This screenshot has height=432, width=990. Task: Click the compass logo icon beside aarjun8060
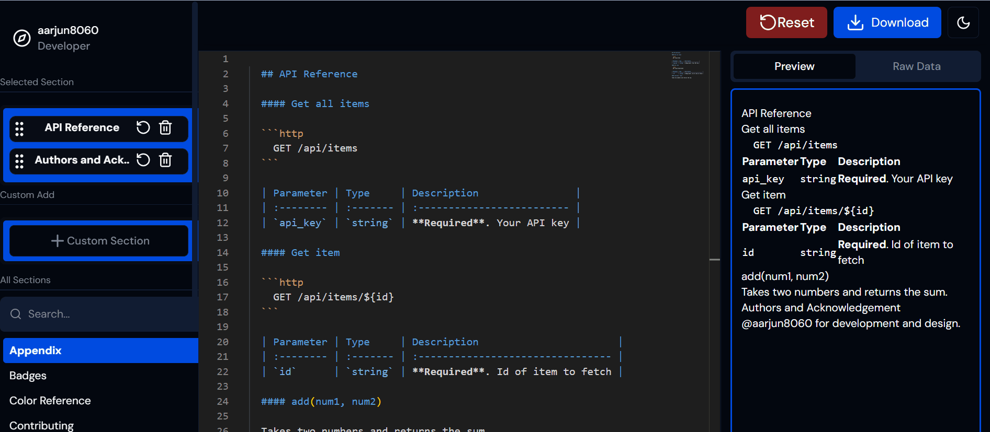(22, 38)
